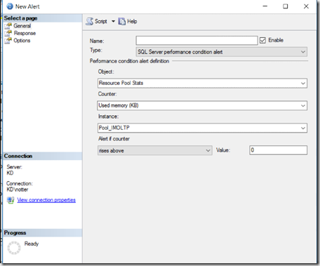The width and height of the screenshot is (320, 266).
Task: Toggle the Enable checkbox
Action: coord(262,40)
